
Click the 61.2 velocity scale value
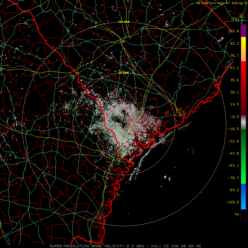[x=234, y=68]
